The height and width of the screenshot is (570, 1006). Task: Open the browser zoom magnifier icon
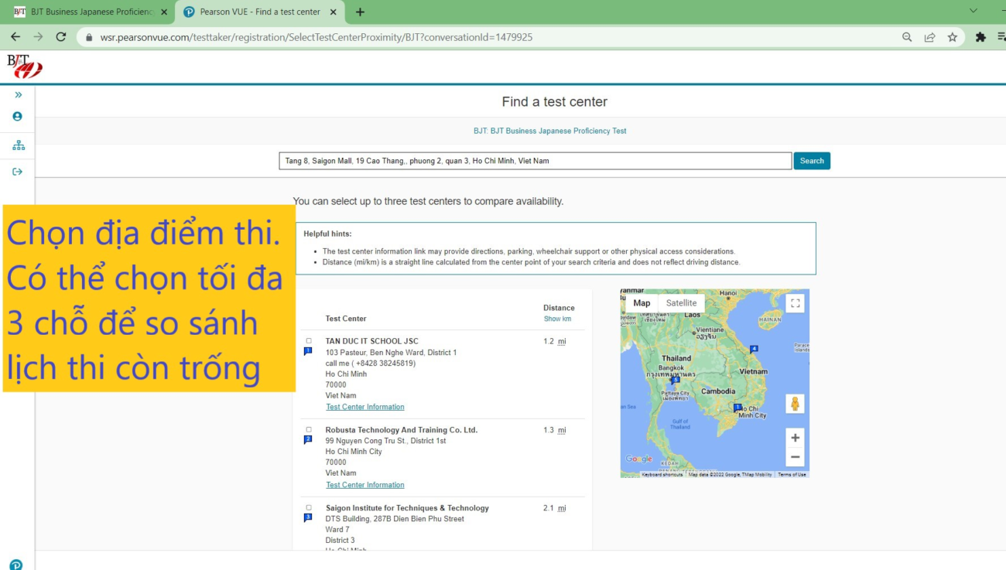click(x=907, y=37)
